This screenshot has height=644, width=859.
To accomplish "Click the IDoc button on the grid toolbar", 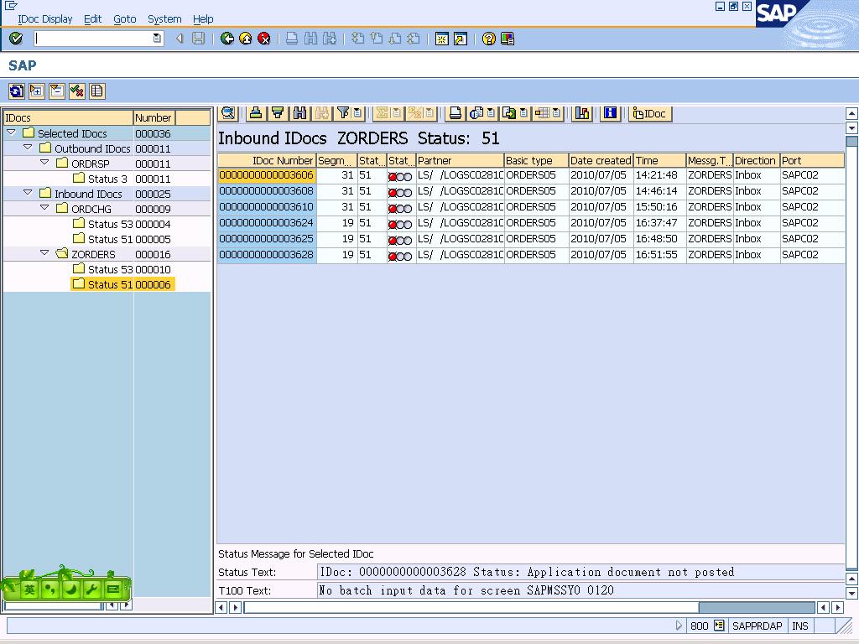I will click(650, 114).
